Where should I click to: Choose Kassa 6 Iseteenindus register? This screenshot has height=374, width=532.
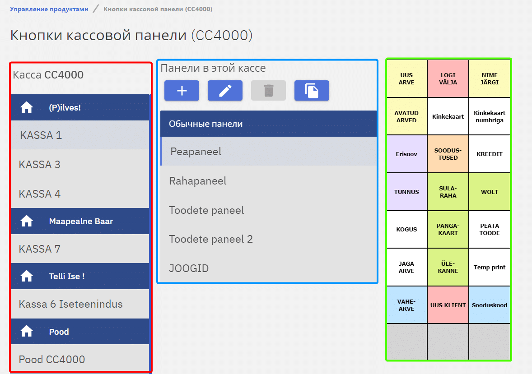coord(71,304)
